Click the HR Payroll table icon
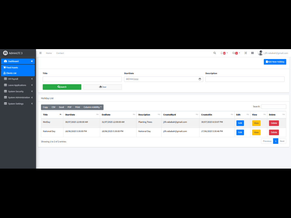Viewport: 291px width, 218px height. click(x=5, y=79)
